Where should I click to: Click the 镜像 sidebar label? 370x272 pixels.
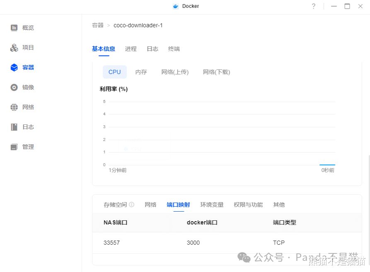click(28, 87)
